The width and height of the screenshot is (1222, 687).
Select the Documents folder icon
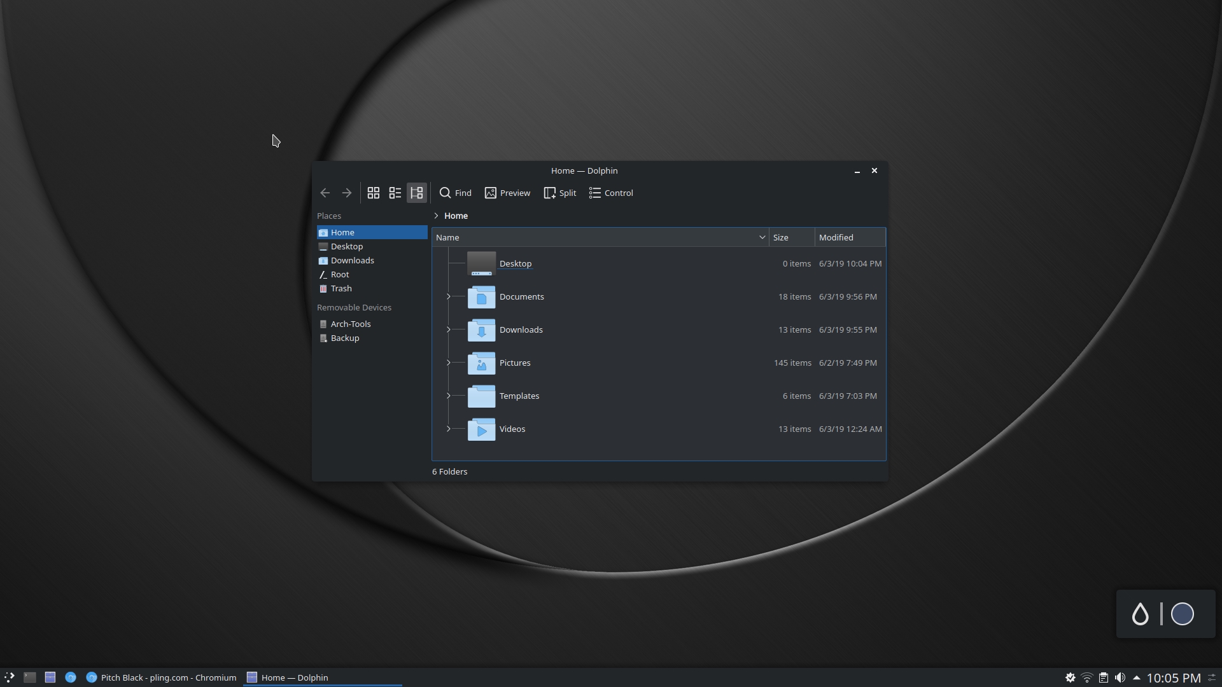coord(482,296)
